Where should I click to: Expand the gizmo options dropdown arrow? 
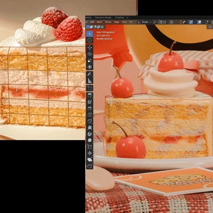pos(195,22)
